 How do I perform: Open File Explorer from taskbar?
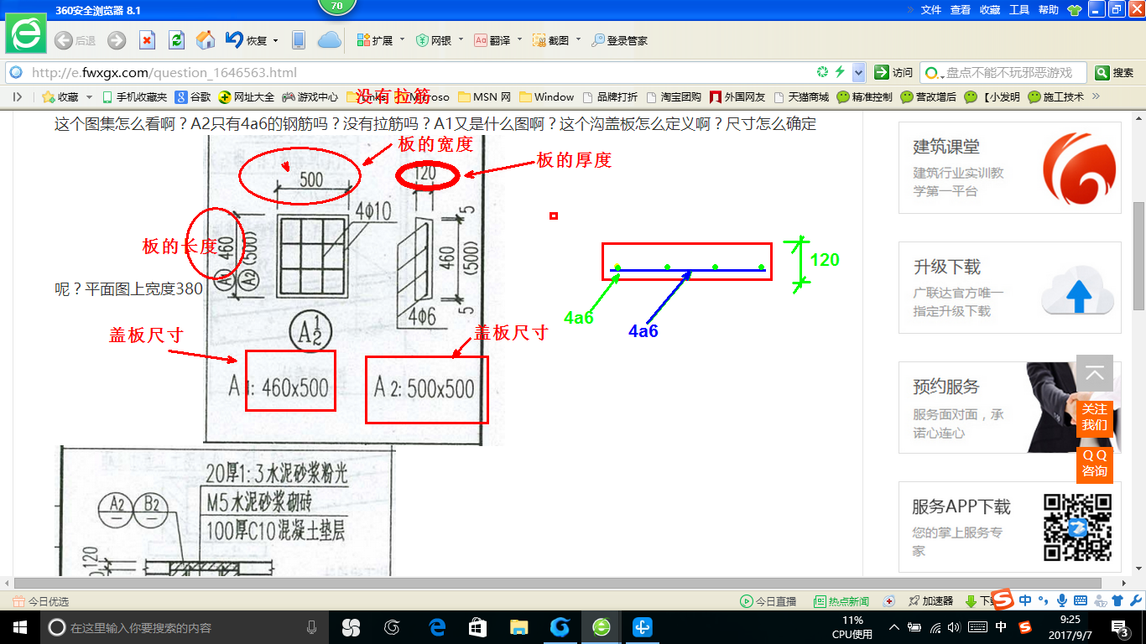519,626
